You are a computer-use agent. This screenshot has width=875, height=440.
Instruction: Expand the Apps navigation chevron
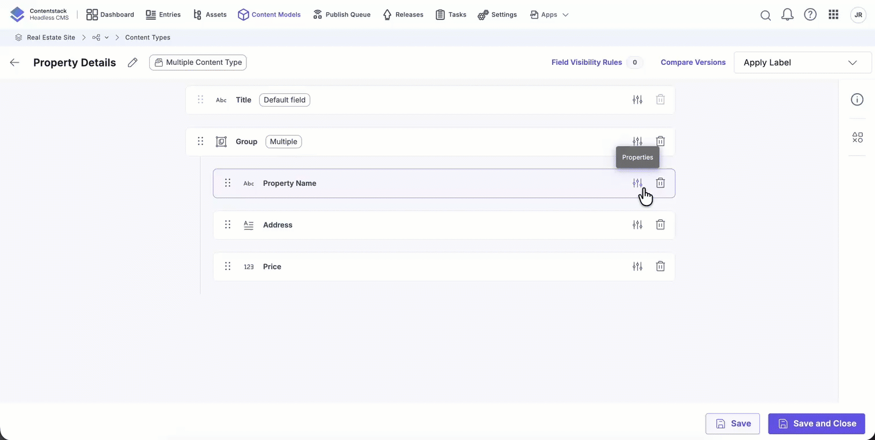[x=565, y=14]
